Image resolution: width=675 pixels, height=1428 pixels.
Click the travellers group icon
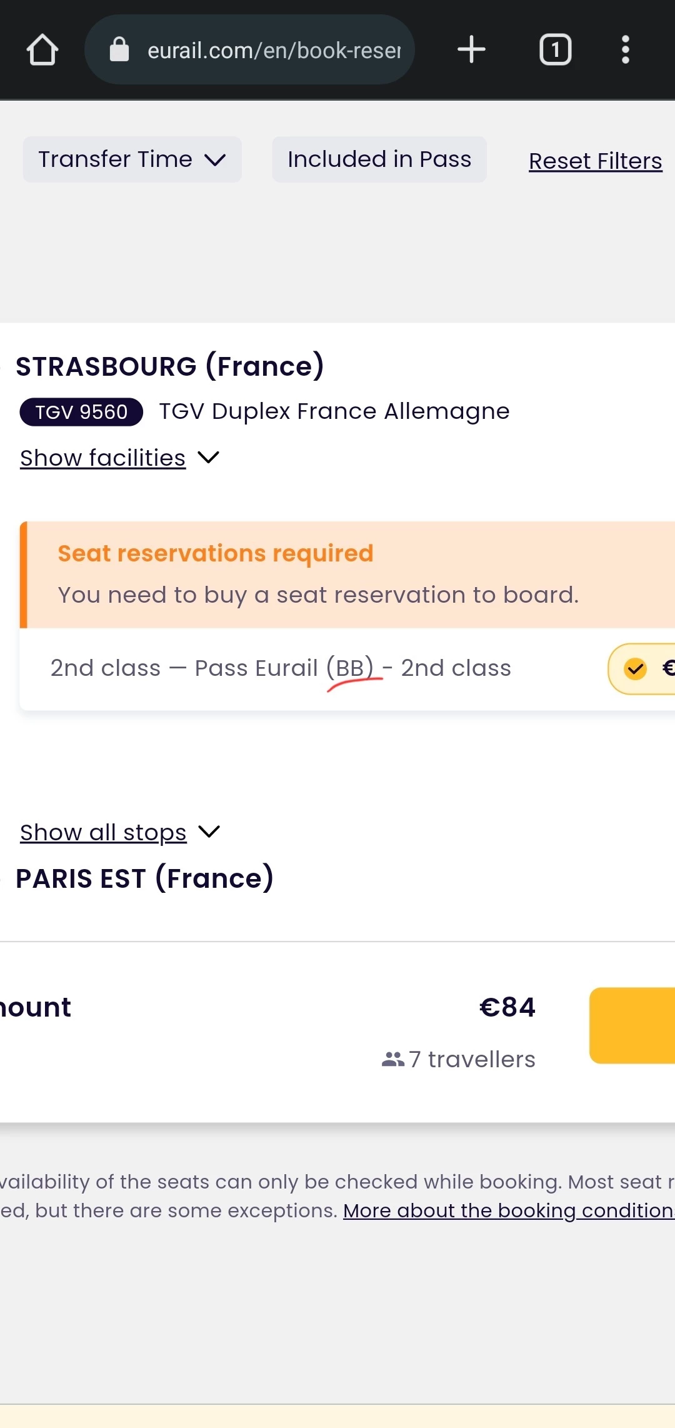[392, 1059]
